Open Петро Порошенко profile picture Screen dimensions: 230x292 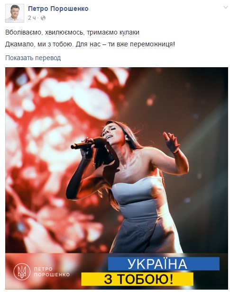[x=15, y=13]
